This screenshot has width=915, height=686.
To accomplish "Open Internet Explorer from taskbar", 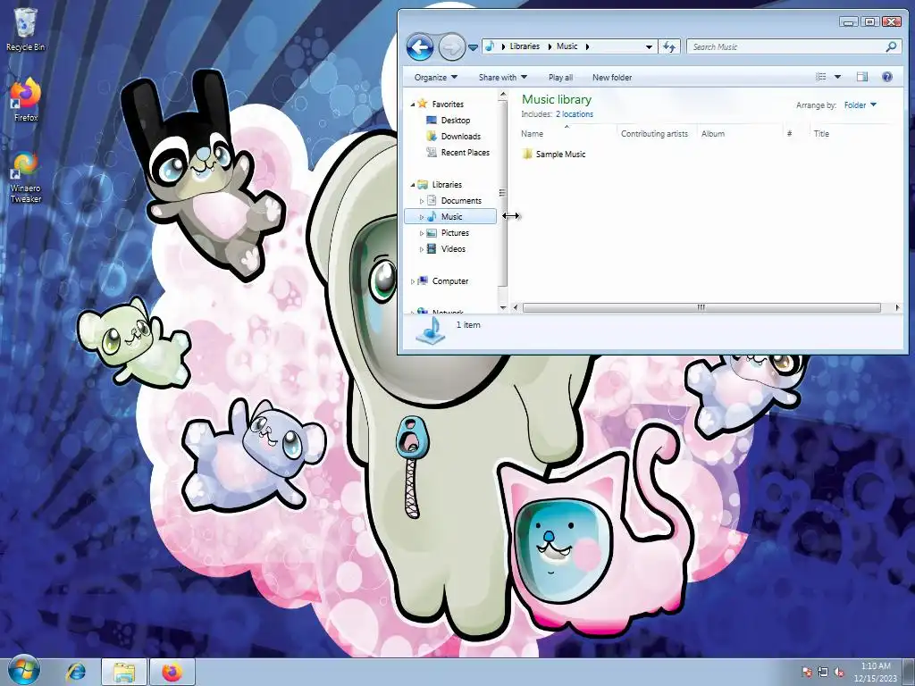I will point(77,672).
